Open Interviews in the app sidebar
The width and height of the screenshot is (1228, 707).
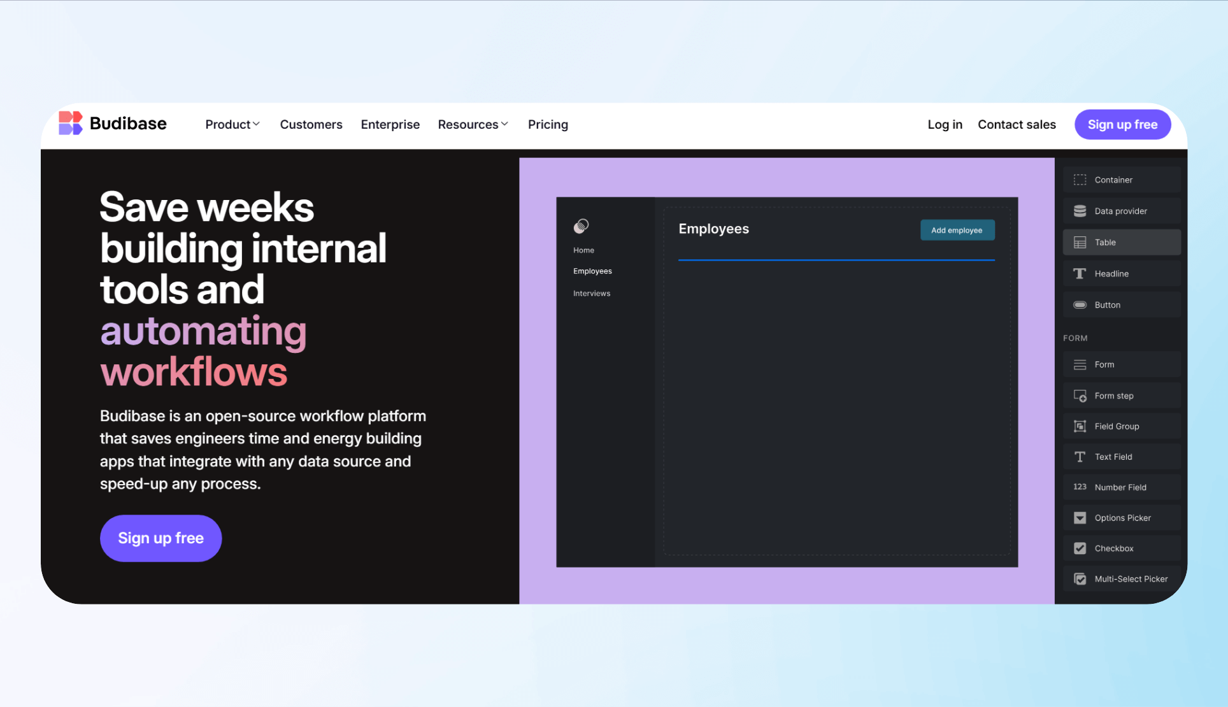click(x=591, y=294)
